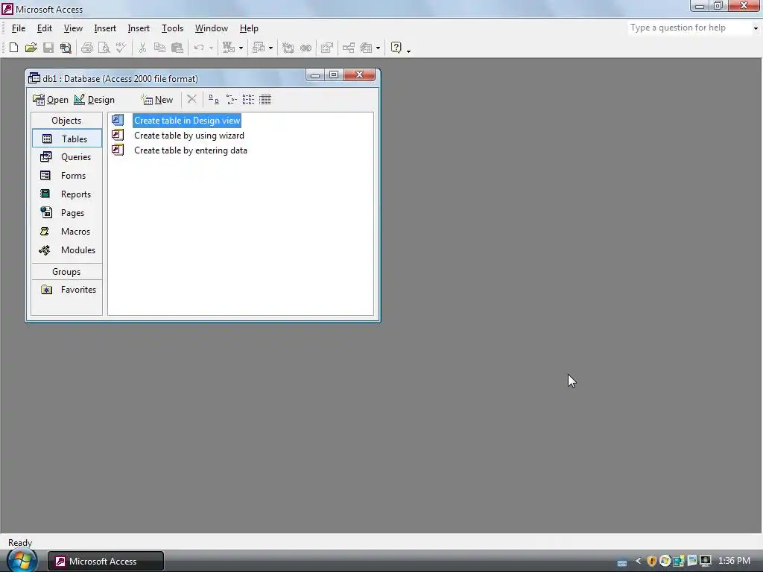Click the Code toolbar icon
The image size is (763, 572).
[288, 48]
